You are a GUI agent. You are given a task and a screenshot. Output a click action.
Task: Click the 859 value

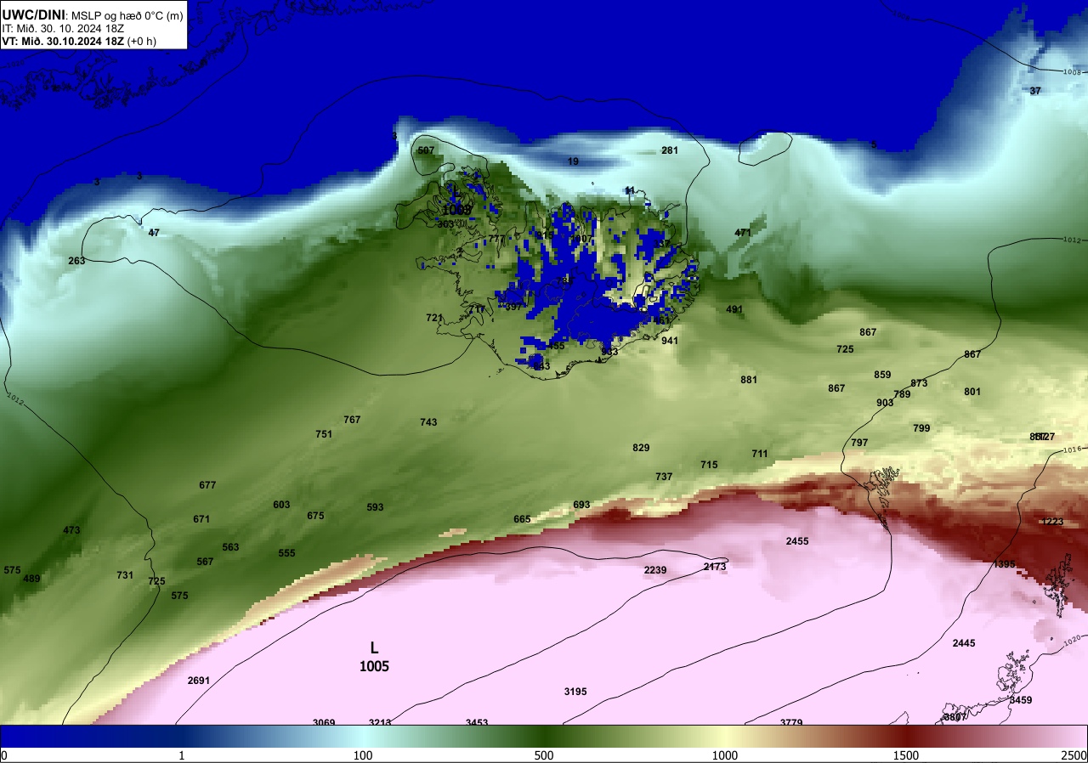point(882,375)
